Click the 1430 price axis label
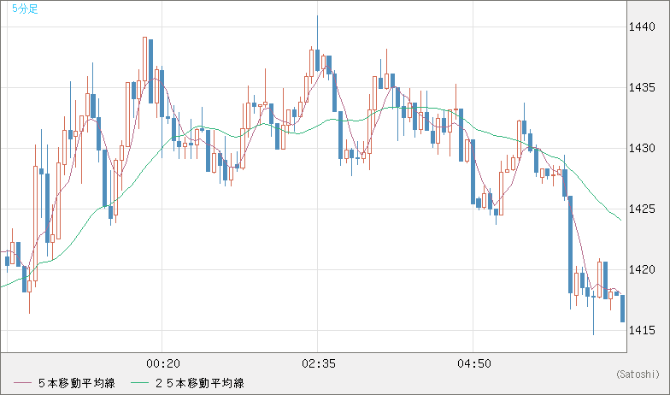 coord(641,149)
